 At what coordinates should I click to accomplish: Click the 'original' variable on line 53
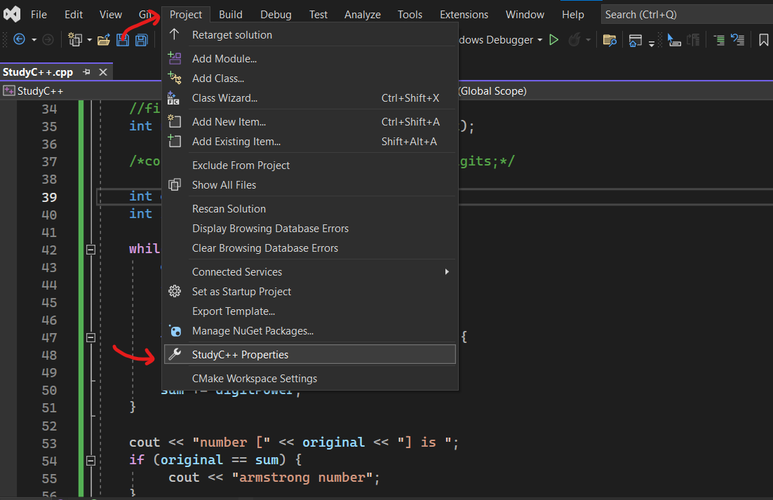point(333,442)
